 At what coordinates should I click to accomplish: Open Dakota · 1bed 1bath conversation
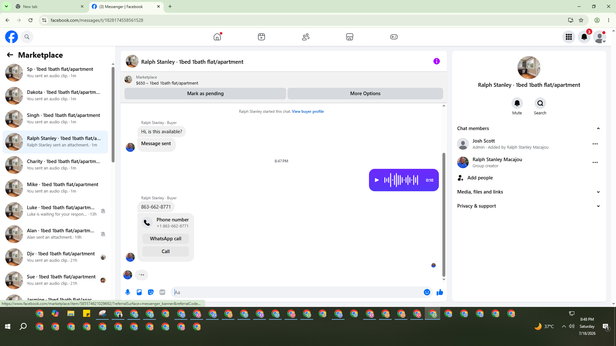click(55, 96)
